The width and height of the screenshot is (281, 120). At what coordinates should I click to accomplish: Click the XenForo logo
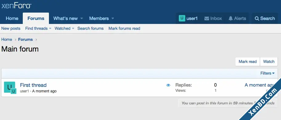click(16, 6)
